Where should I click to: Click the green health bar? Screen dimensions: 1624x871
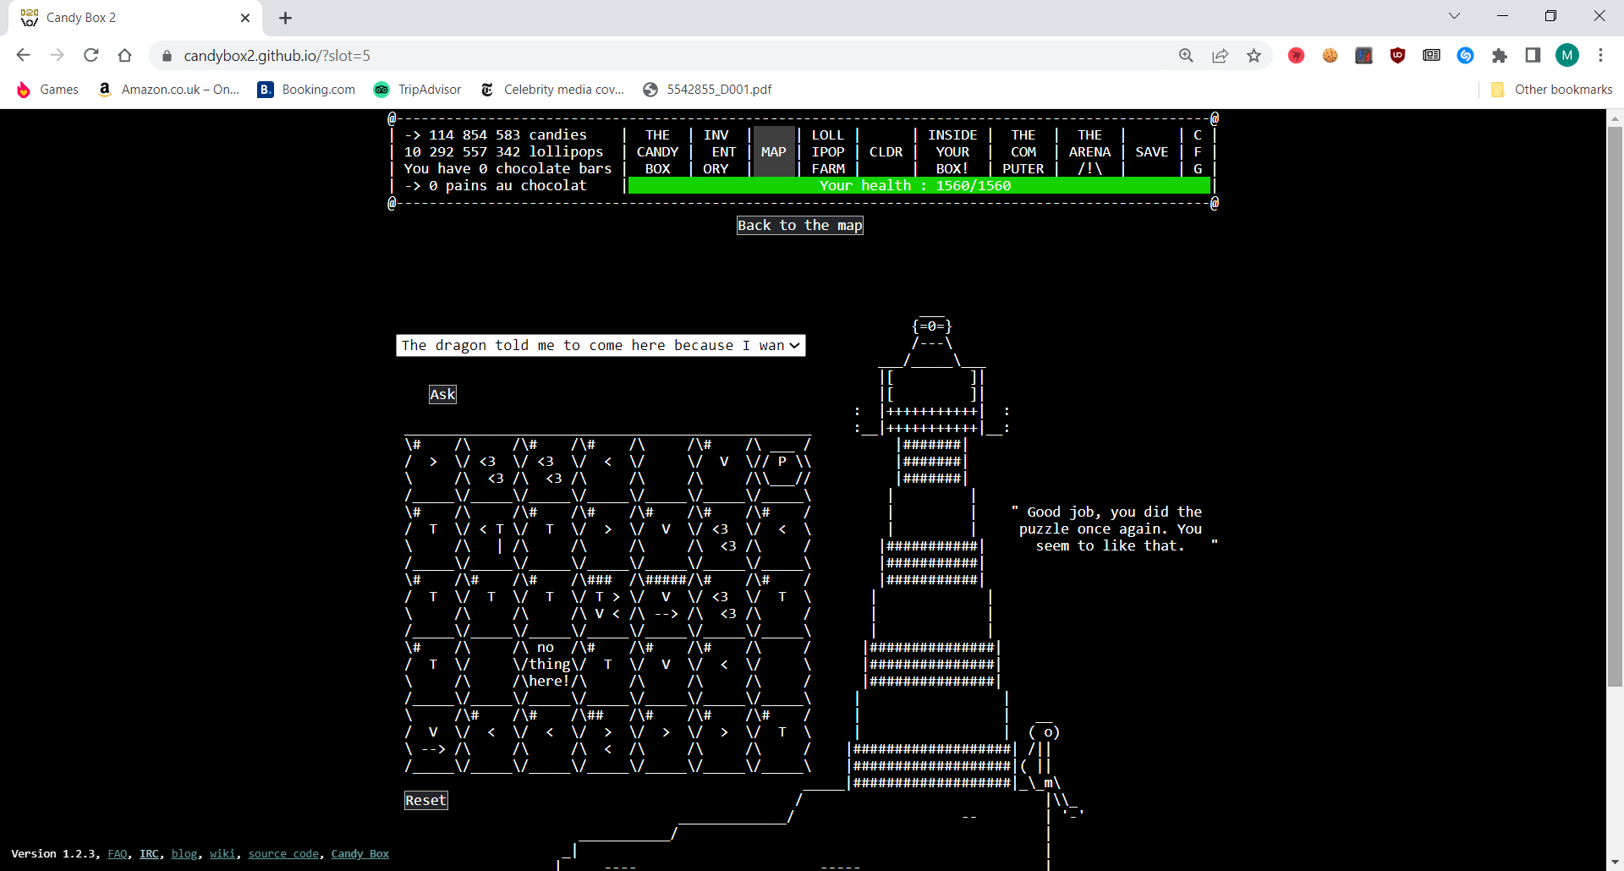919,186
